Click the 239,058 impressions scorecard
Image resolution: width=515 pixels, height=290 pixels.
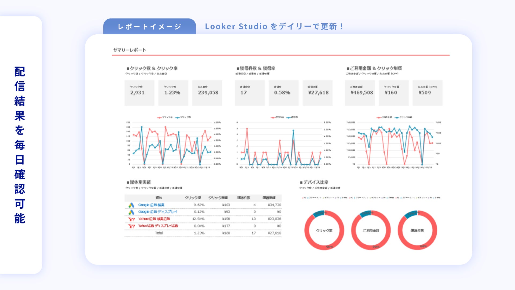point(207,93)
